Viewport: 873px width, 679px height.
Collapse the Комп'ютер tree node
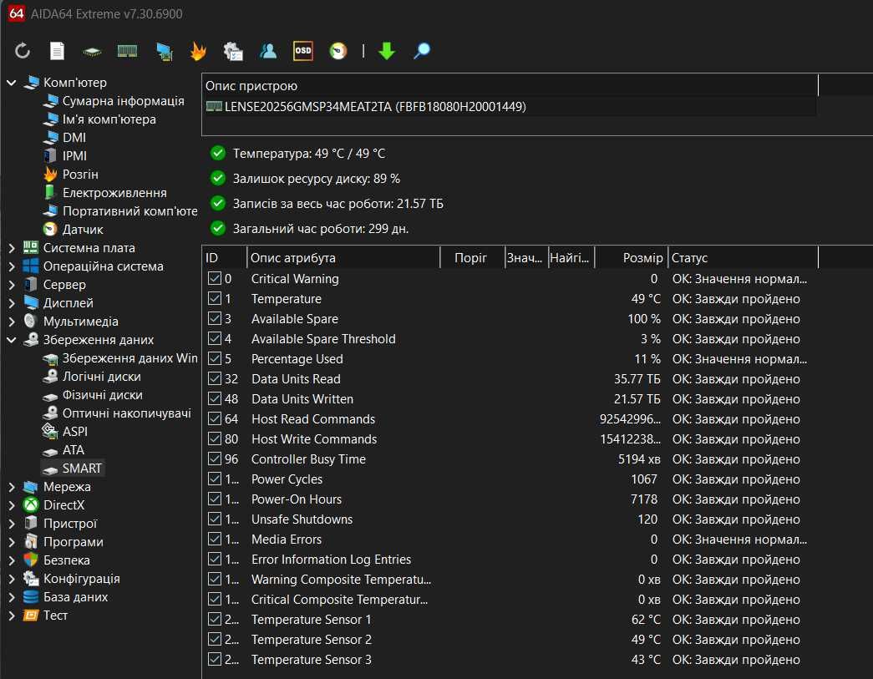[x=11, y=83]
